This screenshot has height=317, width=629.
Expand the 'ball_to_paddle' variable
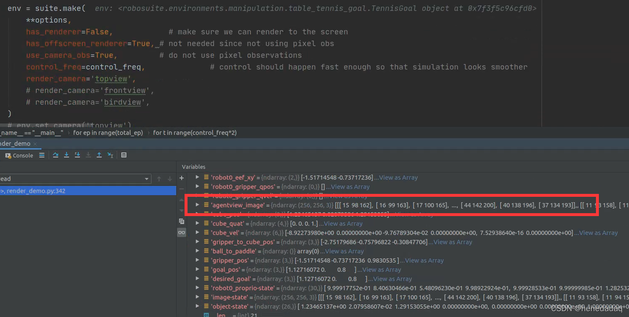pos(198,251)
